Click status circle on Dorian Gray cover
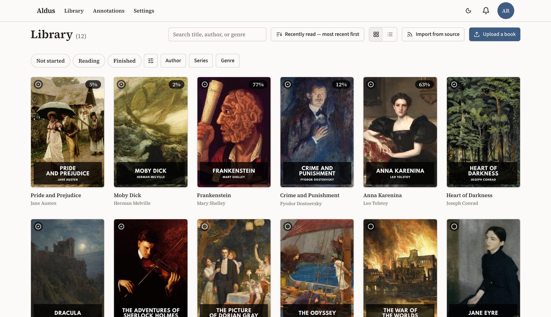Screen dimensions: 551x317 click(205, 226)
